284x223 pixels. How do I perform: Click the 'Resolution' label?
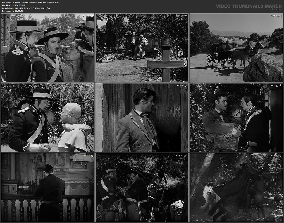pos(7,8)
